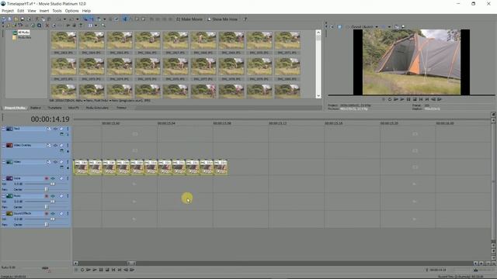
Task: Click the up arrow of media list scrollbar
Action: (318, 33)
